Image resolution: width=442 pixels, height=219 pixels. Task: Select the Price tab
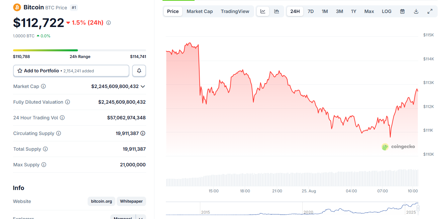point(173,11)
